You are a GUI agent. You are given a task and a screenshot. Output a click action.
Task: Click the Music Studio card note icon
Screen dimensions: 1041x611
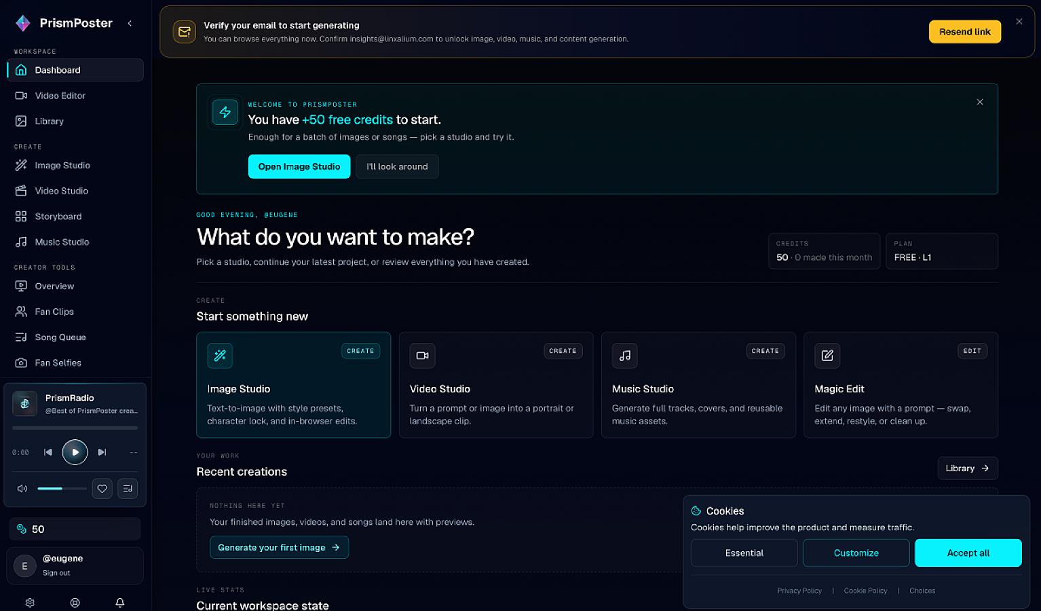coord(624,356)
